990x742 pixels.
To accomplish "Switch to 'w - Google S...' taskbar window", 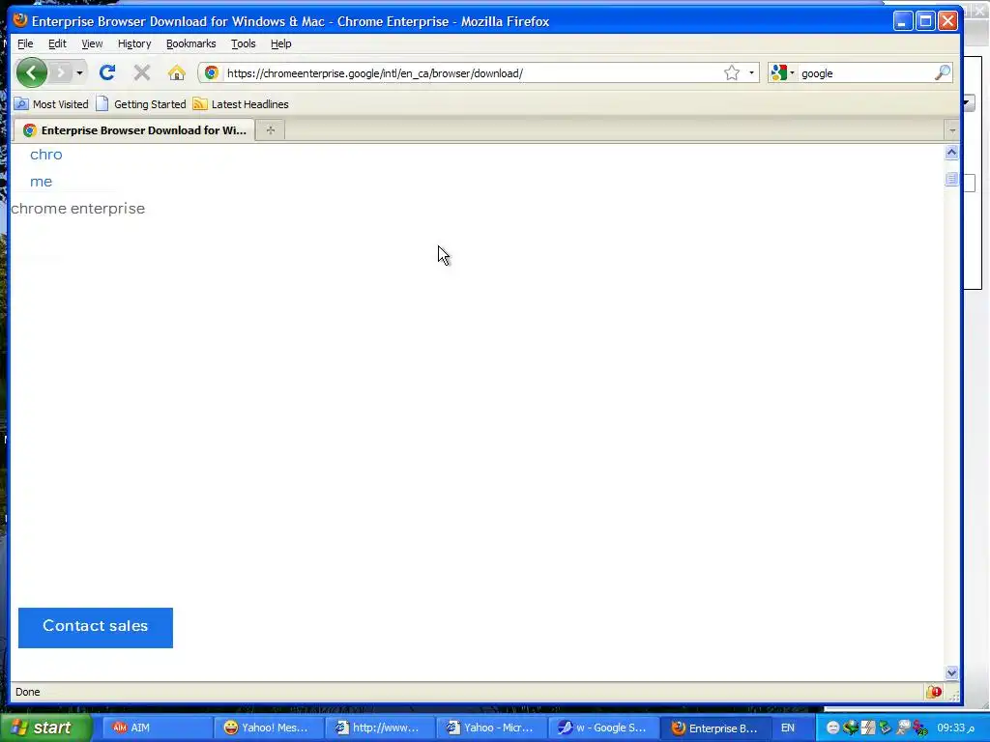I will click(601, 728).
